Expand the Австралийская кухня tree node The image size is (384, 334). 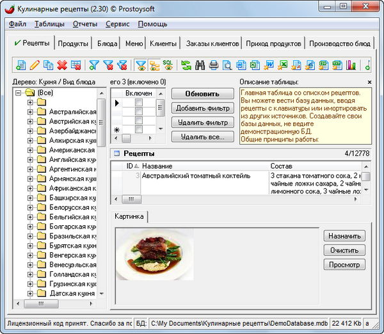[30, 112]
